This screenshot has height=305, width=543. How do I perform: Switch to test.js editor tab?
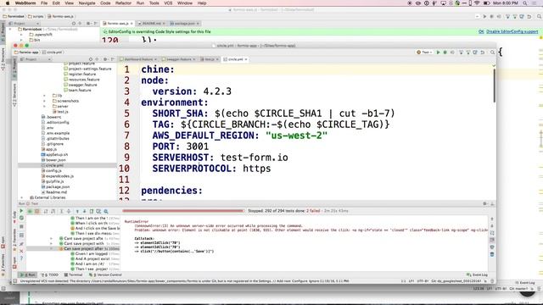pyautogui.click(x=210, y=59)
